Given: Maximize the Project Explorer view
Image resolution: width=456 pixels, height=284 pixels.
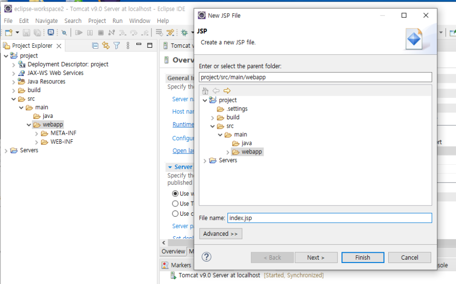Looking at the screenshot, I should coord(150,45).
